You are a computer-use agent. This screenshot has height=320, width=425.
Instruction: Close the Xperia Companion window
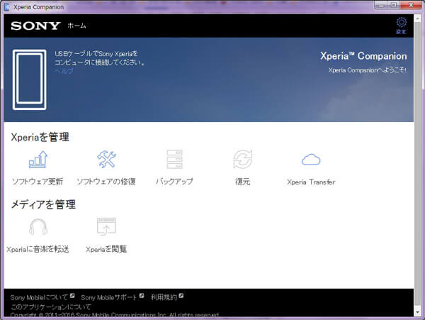411,6
